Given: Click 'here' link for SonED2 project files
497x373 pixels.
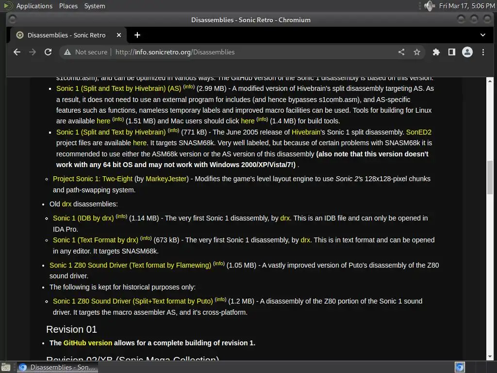Looking at the screenshot, I should coord(140,143).
